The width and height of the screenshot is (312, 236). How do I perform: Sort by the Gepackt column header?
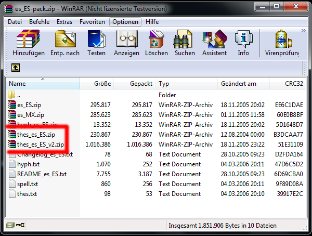tap(134, 84)
